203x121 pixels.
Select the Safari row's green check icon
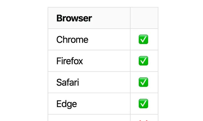pos(143,82)
